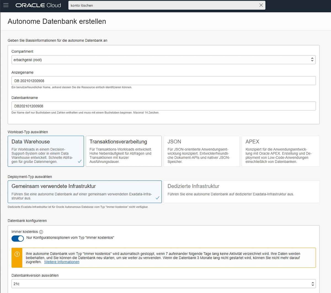Image resolution: width=331 pixels, height=293 pixels.
Task: Open the Compartment dropdown erbachgeist (root)
Action: [163, 59]
